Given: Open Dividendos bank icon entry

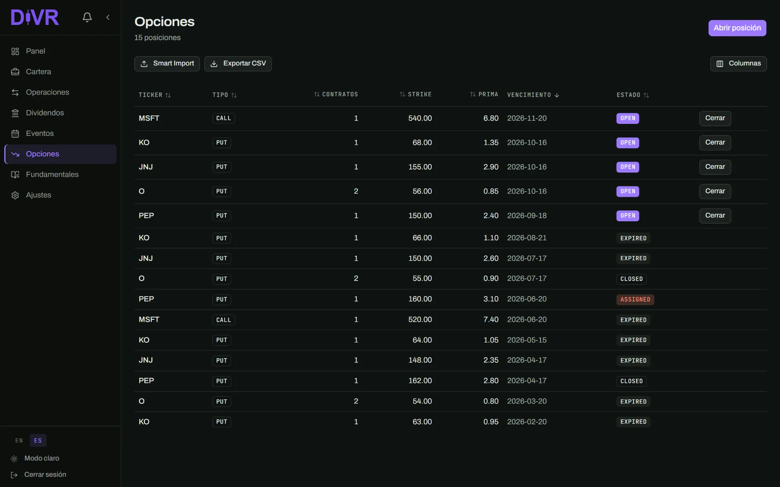Looking at the screenshot, I should click(15, 113).
